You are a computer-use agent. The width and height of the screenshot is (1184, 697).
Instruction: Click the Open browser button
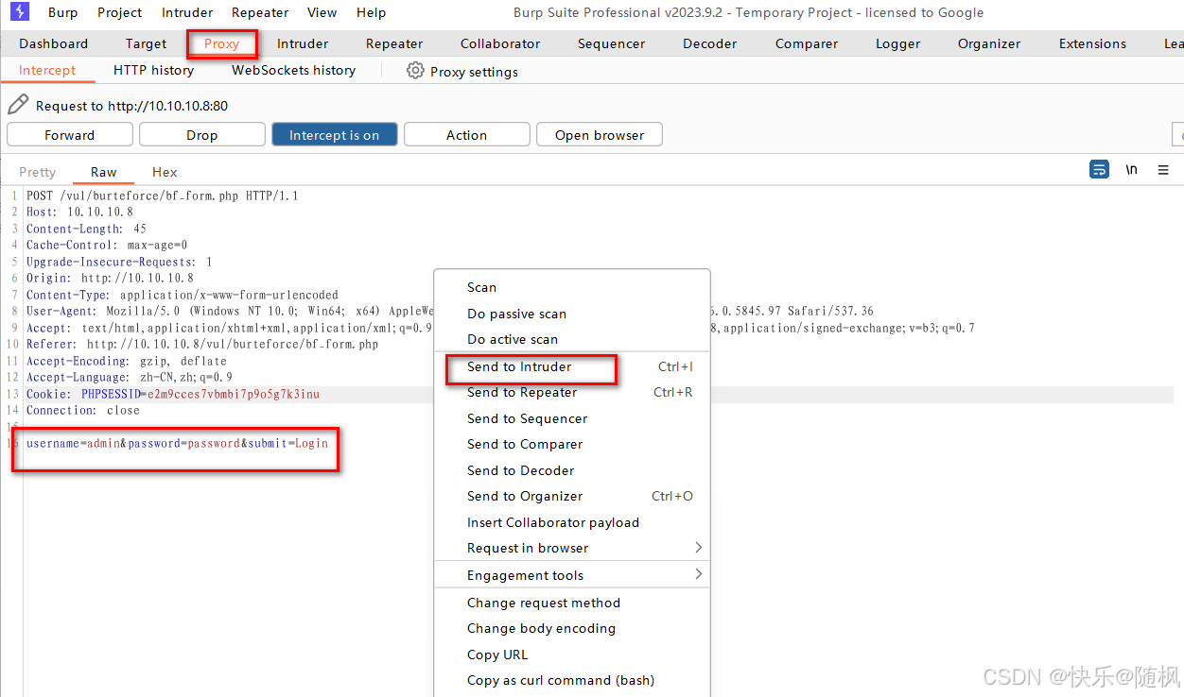click(600, 135)
